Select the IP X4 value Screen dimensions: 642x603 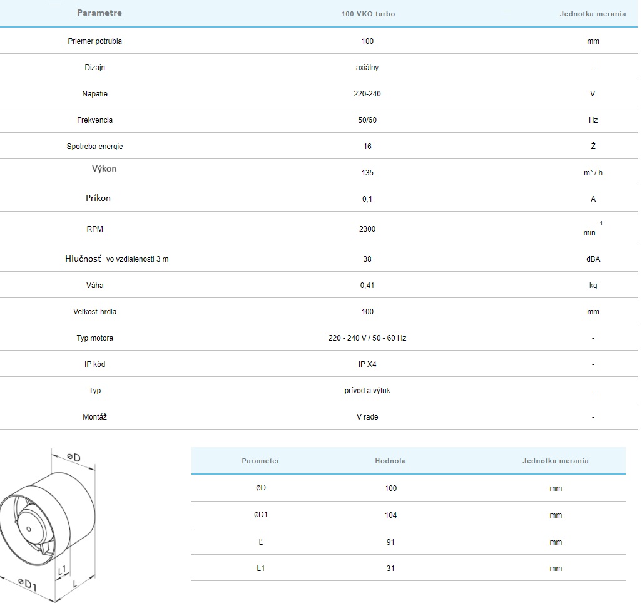pos(367,364)
